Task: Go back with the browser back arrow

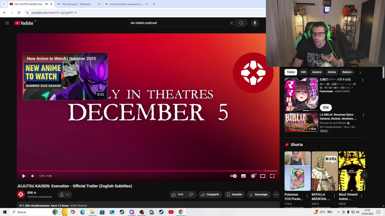Action: point(4,13)
